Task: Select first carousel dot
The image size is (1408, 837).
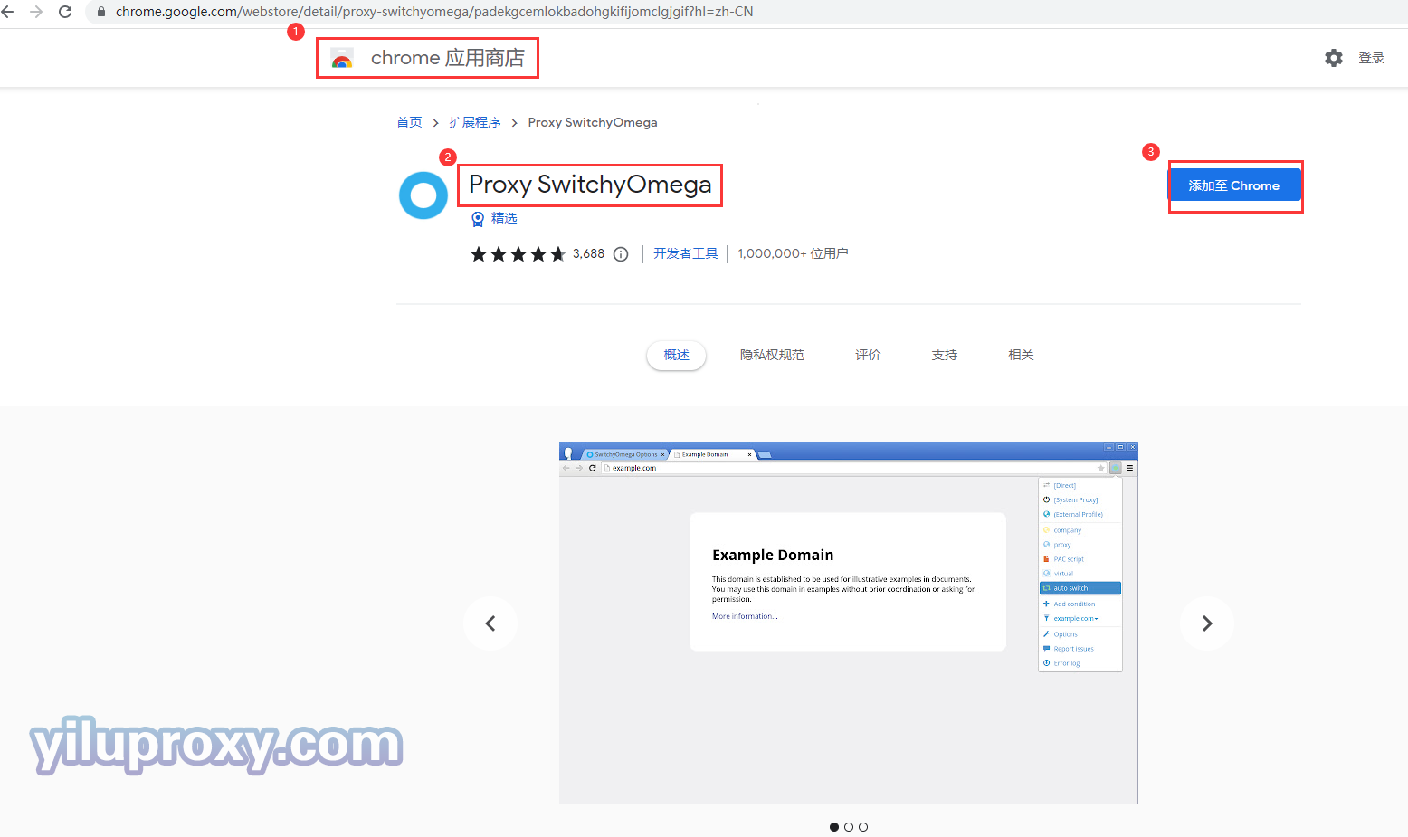Action: coord(834,827)
